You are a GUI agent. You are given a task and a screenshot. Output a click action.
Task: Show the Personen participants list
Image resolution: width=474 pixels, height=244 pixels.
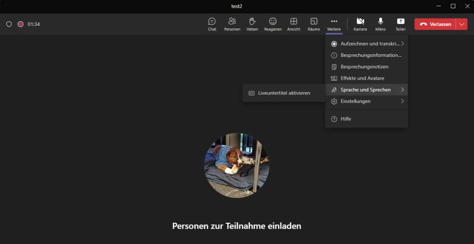pyautogui.click(x=232, y=24)
